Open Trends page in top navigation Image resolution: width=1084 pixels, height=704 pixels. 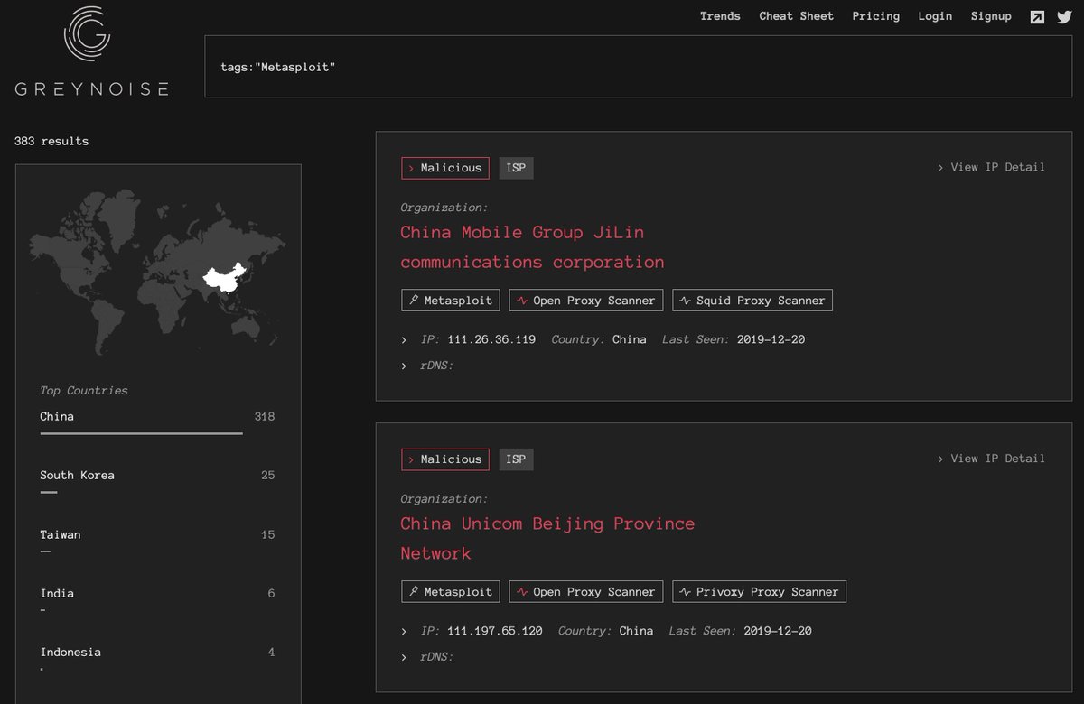(720, 16)
